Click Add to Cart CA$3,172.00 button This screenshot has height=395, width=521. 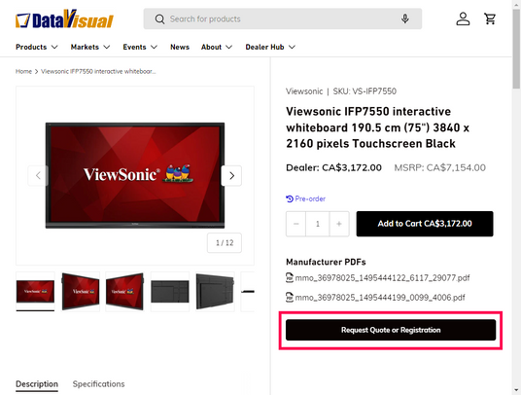tap(425, 224)
